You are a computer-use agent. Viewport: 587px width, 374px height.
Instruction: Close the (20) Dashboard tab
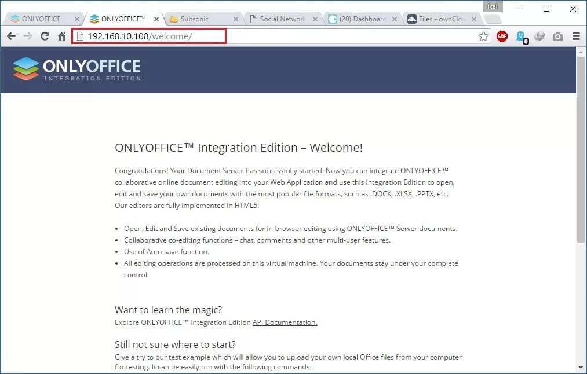[395, 19]
